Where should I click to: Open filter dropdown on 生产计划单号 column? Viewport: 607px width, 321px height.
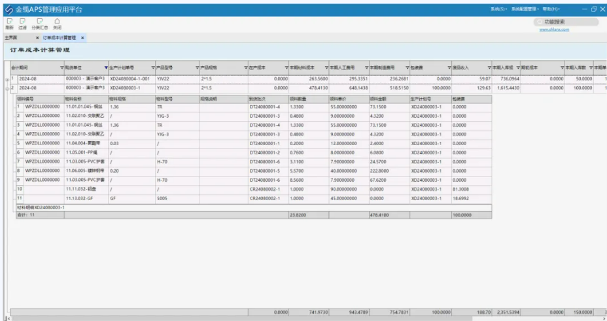tap(153, 68)
